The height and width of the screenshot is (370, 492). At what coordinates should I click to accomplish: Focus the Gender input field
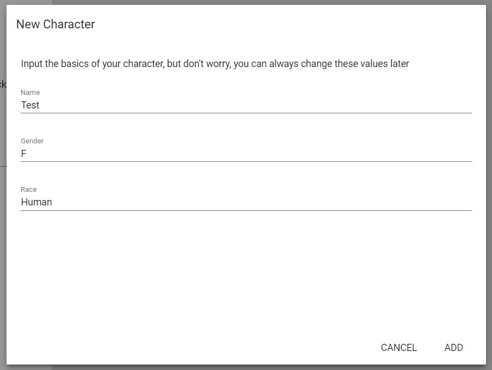[245, 154]
